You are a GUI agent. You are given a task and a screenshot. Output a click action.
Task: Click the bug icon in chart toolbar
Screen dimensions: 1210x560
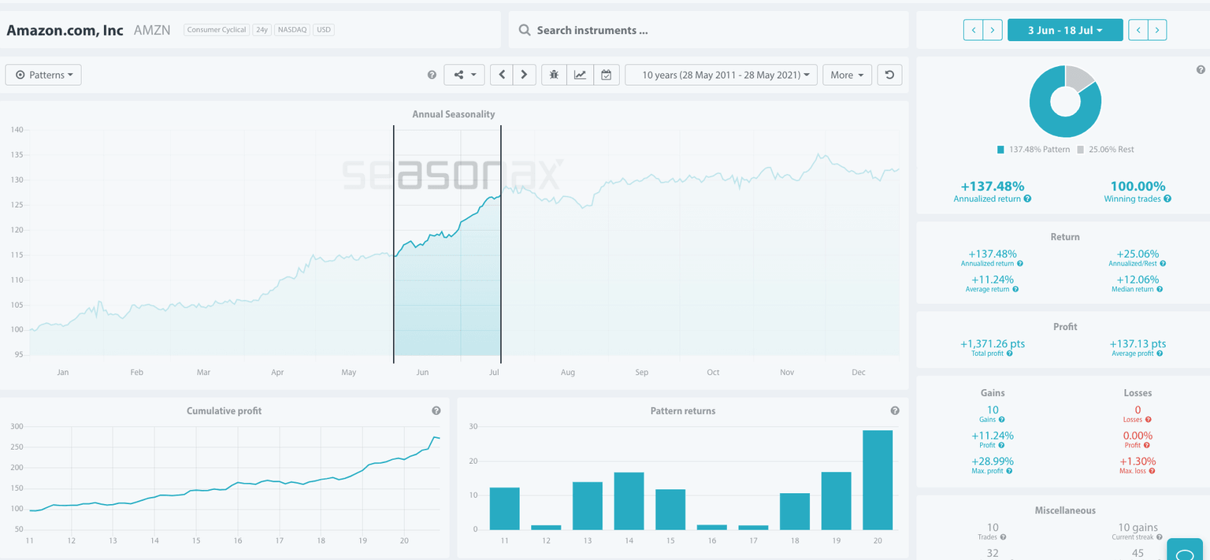[x=554, y=75]
